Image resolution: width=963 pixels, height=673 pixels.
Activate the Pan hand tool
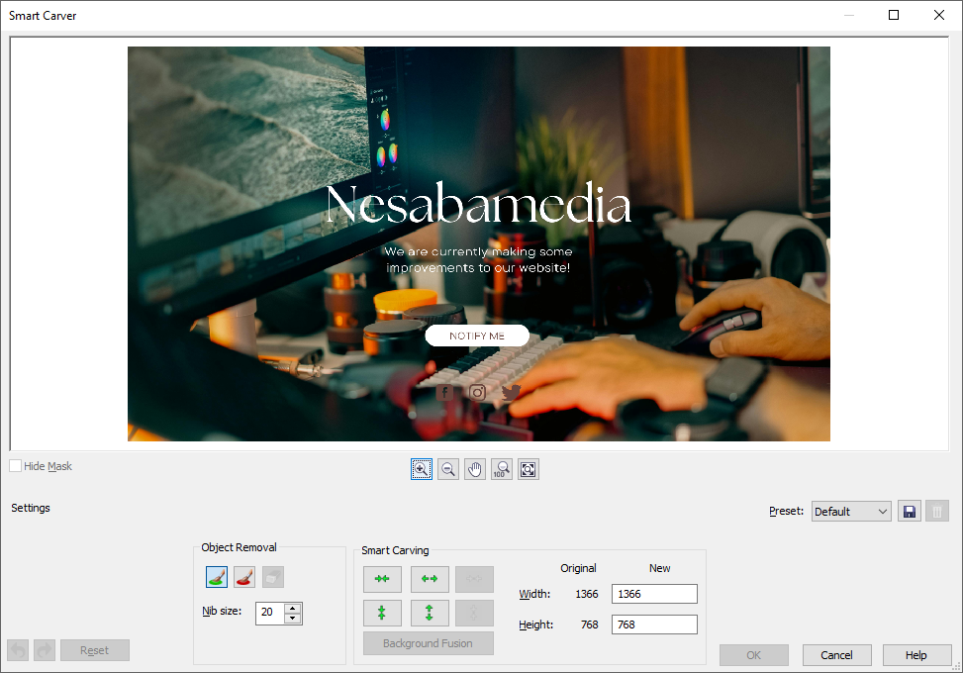pyautogui.click(x=475, y=469)
